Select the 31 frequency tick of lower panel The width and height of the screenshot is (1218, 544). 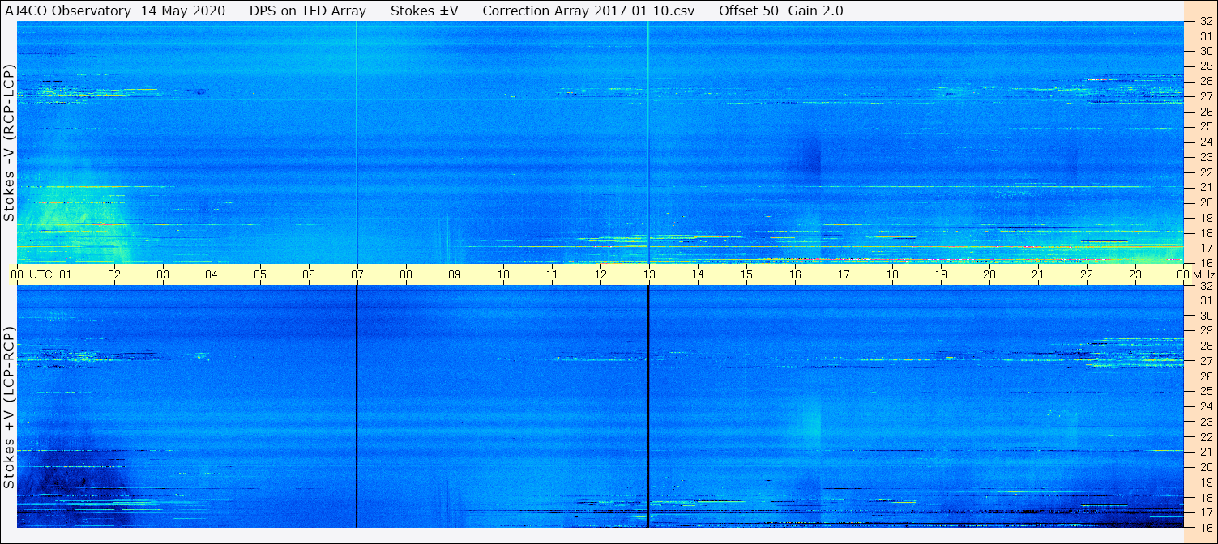coord(1205,300)
